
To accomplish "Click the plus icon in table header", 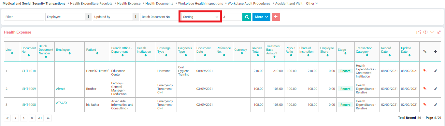I will 436,51.
